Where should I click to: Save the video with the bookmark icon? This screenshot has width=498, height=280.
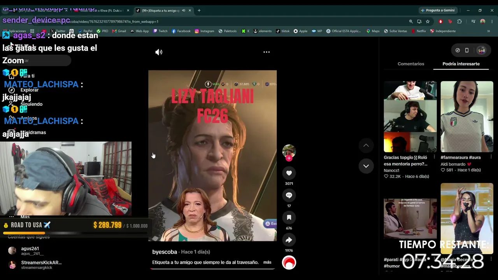tap(289, 218)
